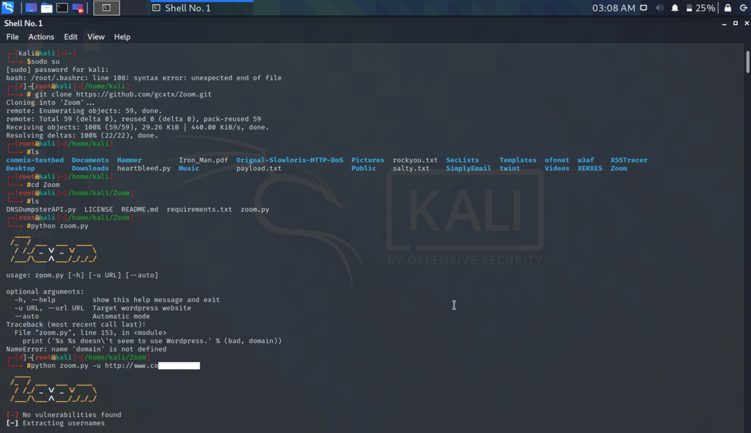Click the XERXES directory name
The height and width of the screenshot is (433, 751).
[590, 168]
